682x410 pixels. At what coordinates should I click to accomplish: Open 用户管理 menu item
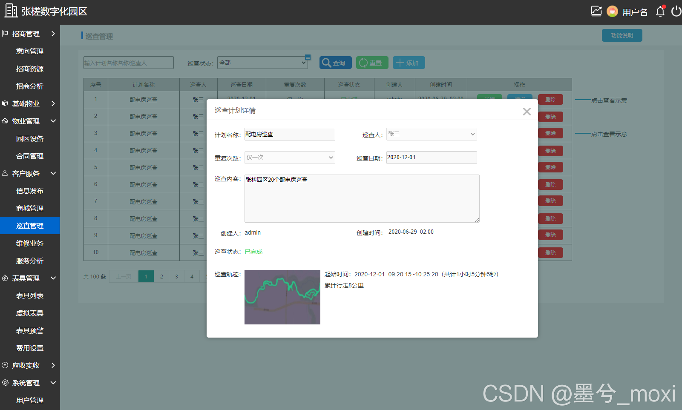(x=30, y=400)
